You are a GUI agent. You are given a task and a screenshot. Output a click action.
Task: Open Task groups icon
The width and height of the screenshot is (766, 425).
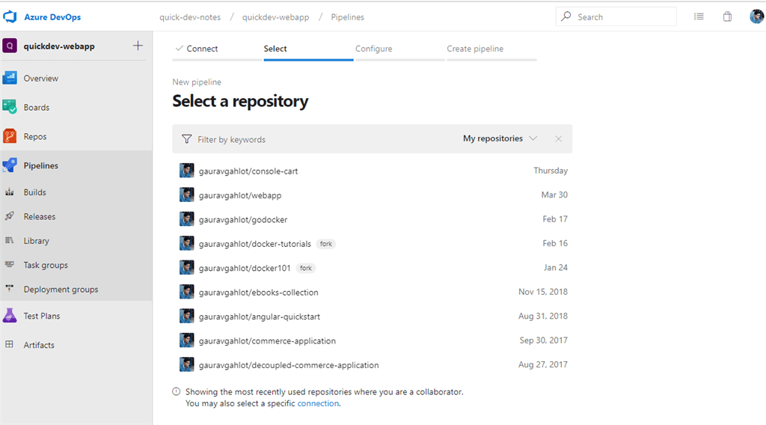[x=10, y=265]
